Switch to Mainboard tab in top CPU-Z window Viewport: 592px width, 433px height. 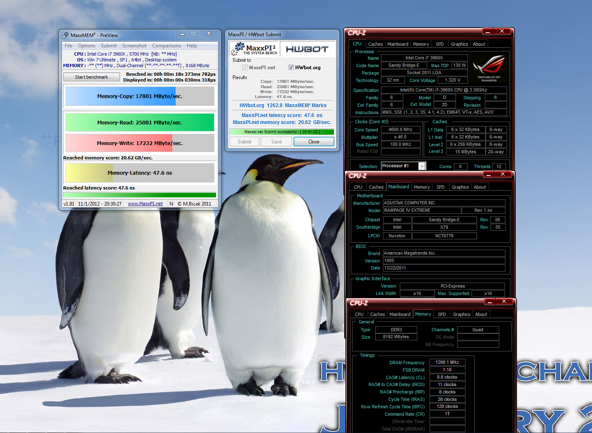(x=398, y=44)
